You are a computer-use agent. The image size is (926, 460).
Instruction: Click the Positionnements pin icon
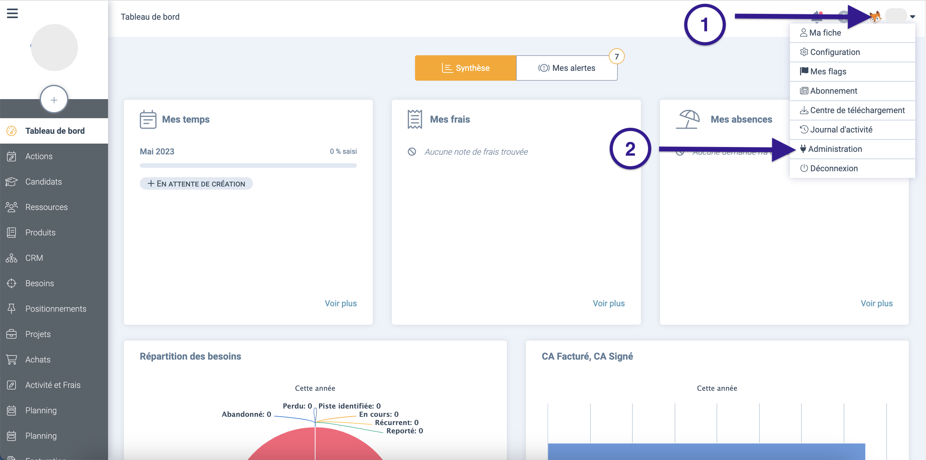11,309
